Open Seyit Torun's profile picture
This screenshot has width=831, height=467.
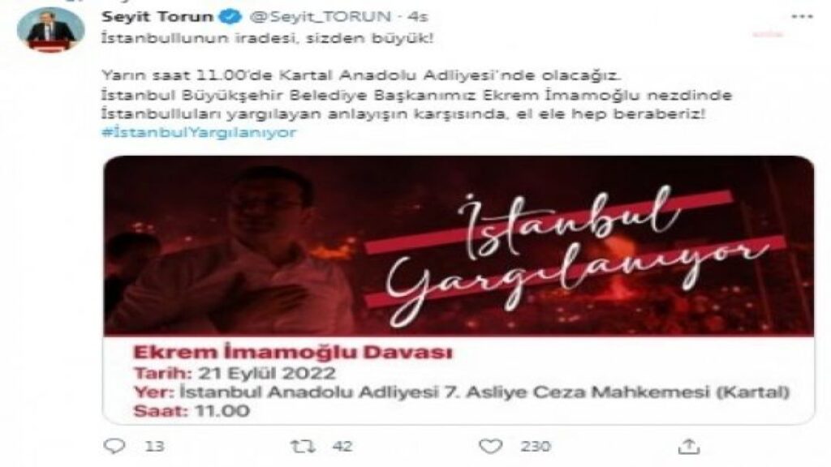click(50, 30)
